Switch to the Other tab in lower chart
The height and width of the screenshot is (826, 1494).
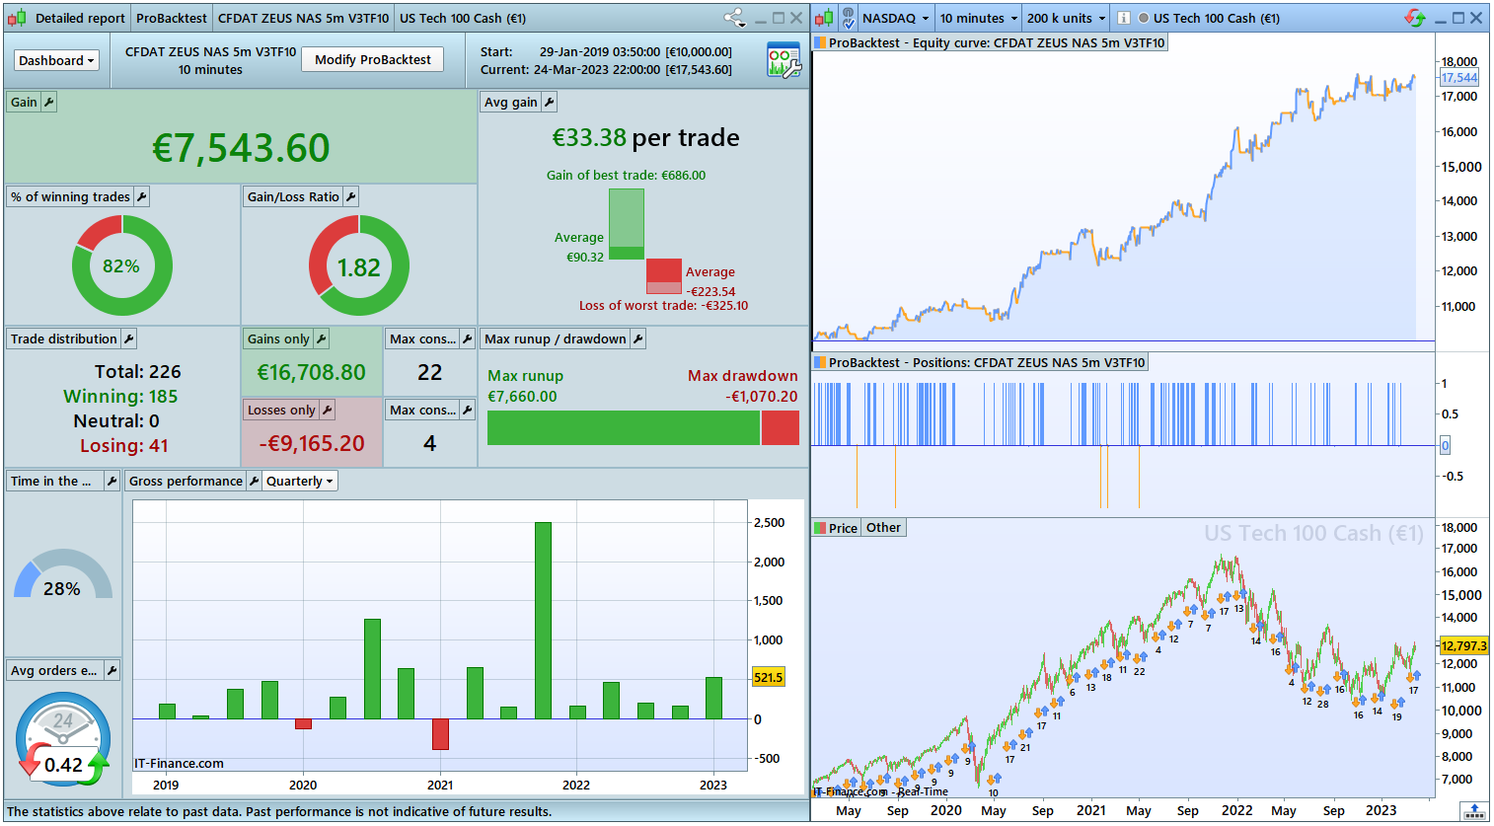pyautogui.click(x=883, y=528)
